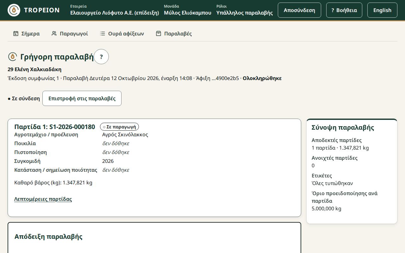Click the Σε σύνδεση status indicator
405x253 pixels.
click(x=24, y=98)
